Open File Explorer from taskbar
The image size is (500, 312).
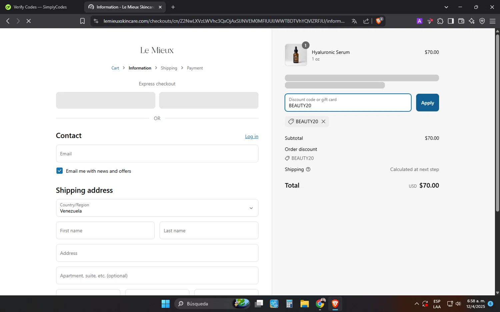(x=304, y=304)
